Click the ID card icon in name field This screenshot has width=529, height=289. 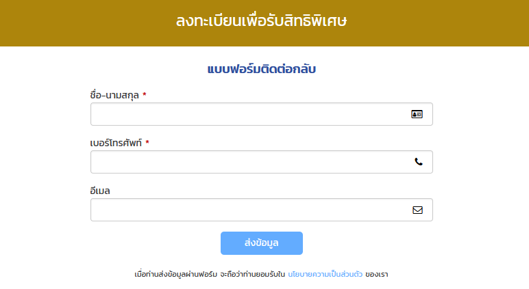tap(417, 114)
